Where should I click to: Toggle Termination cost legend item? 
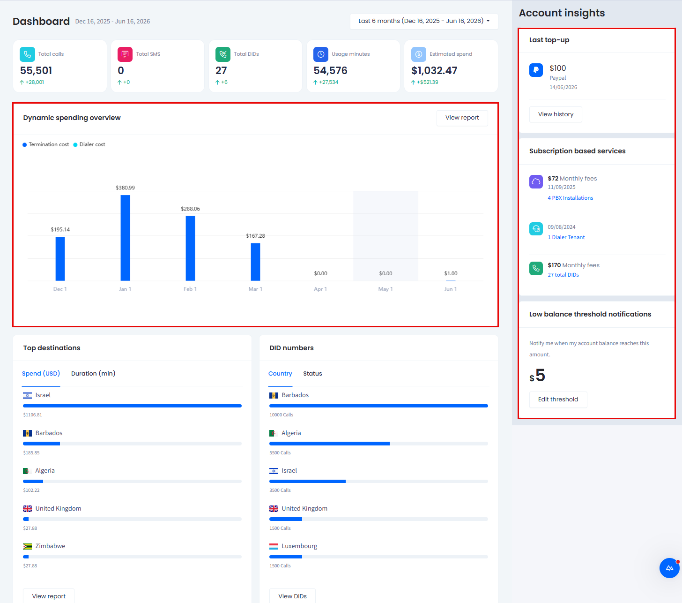click(x=45, y=144)
